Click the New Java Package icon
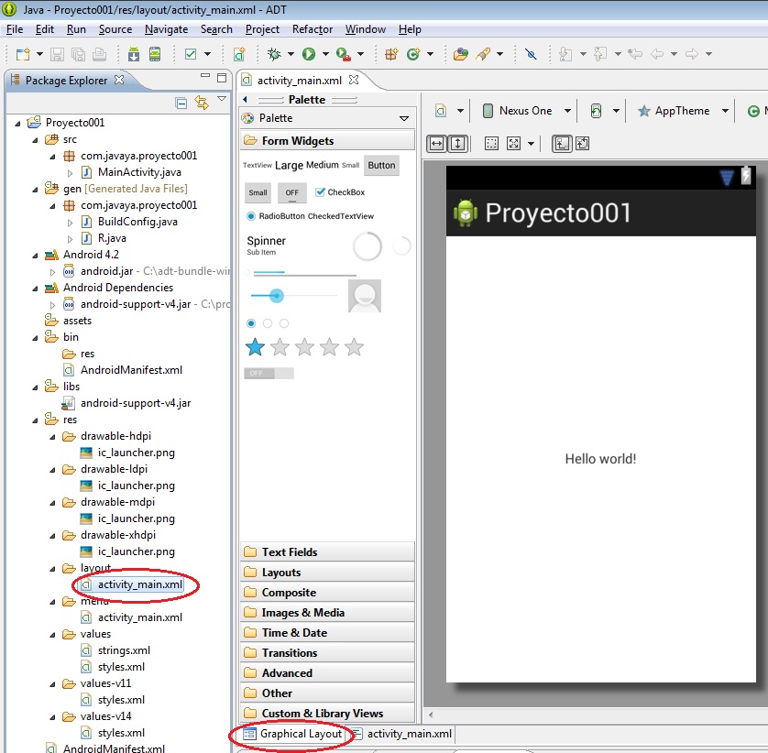768x753 pixels. coord(391,54)
